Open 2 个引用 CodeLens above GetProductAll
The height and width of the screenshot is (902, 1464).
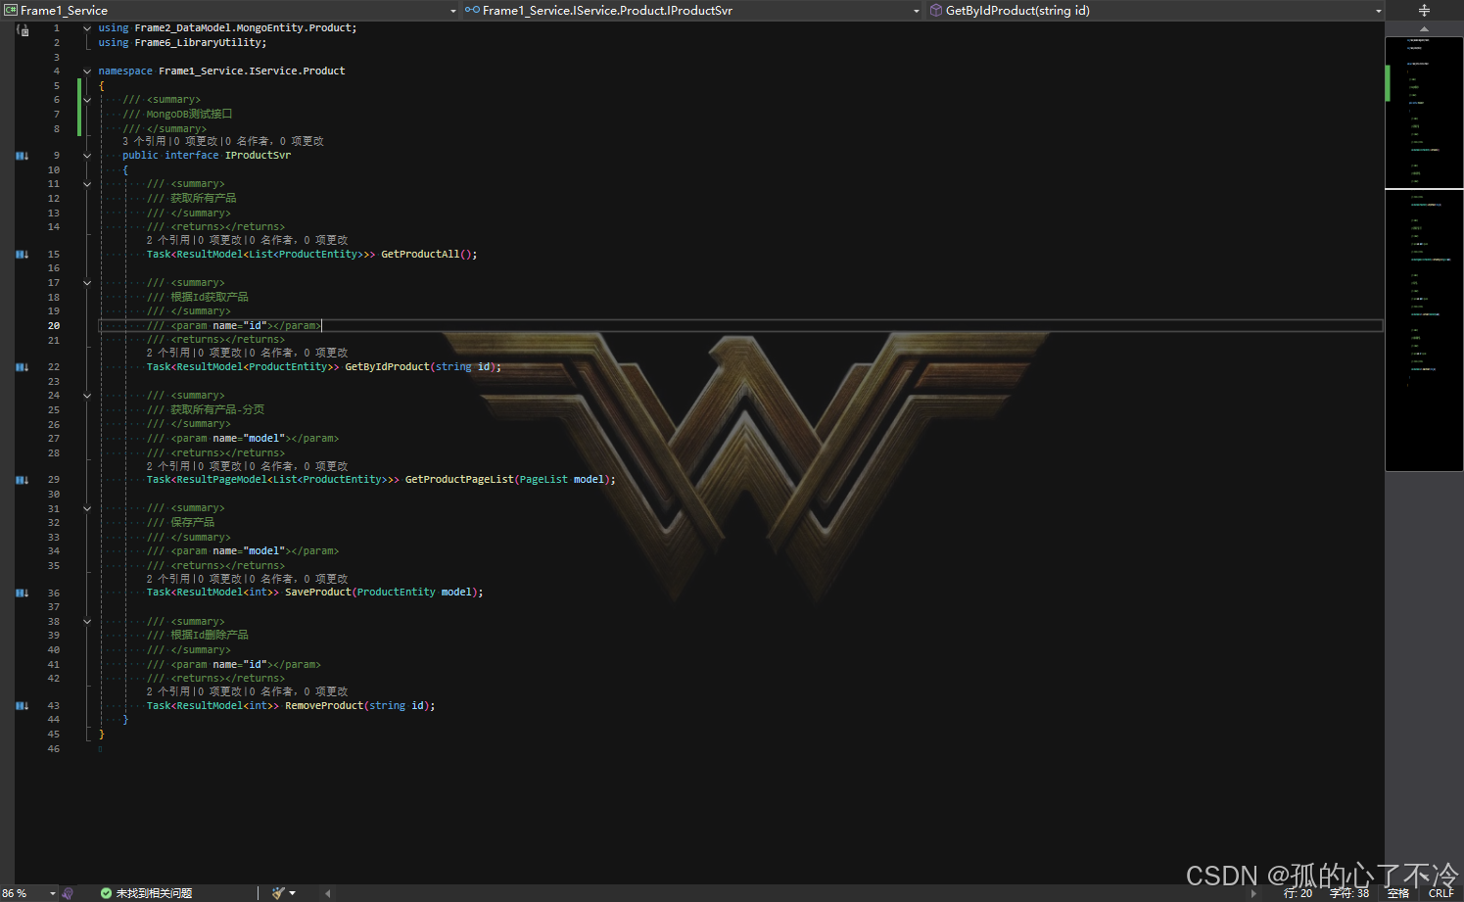click(168, 240)
